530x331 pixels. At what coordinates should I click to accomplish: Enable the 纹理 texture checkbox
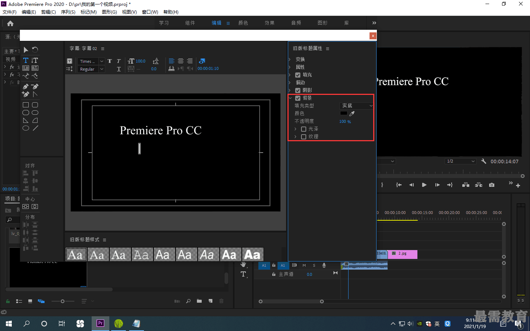[304, 137]
